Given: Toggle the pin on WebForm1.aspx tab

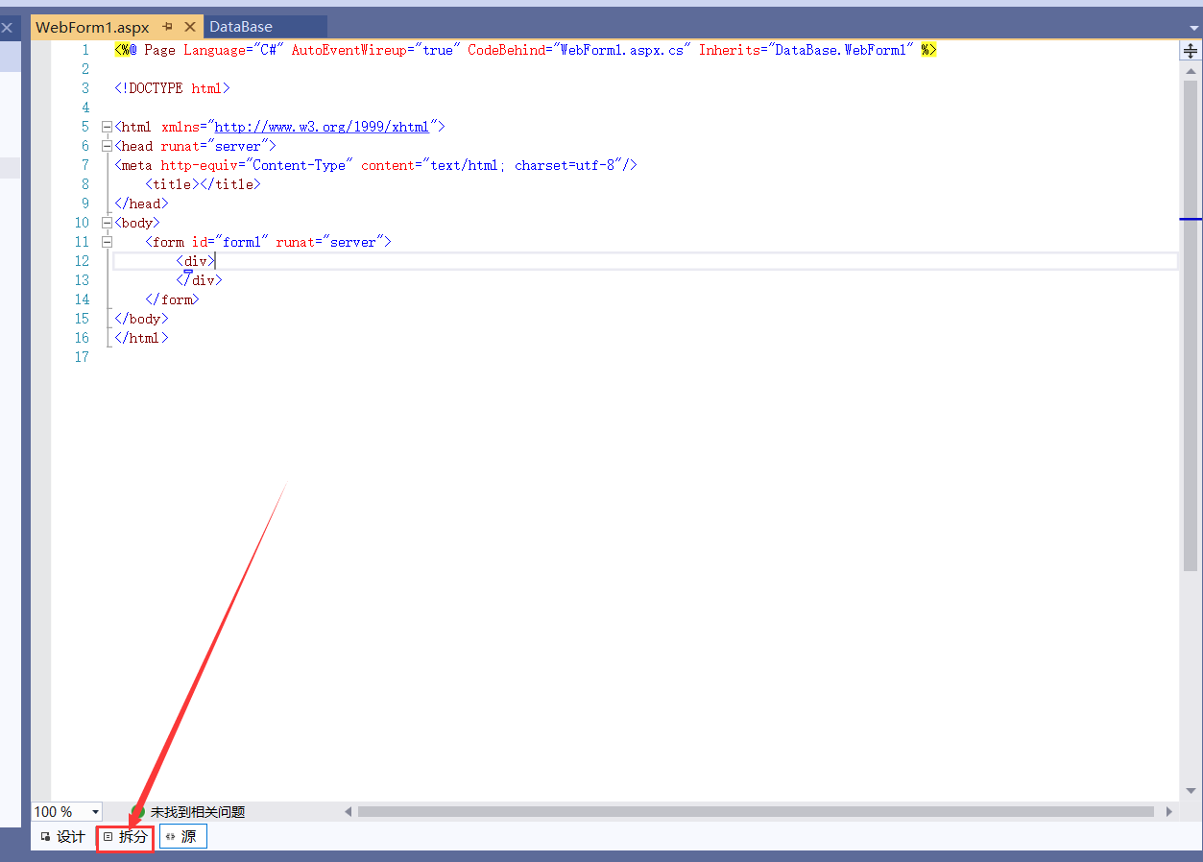Looking at the screenshot, I should (165, 27).
